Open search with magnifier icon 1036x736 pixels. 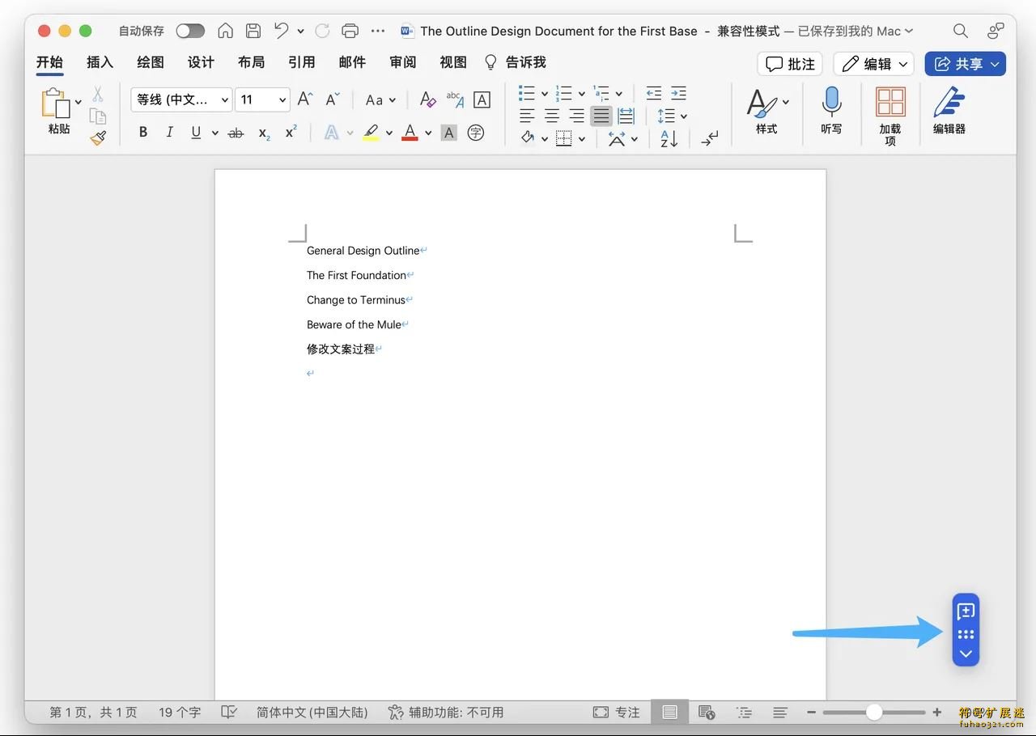(961, 31)
